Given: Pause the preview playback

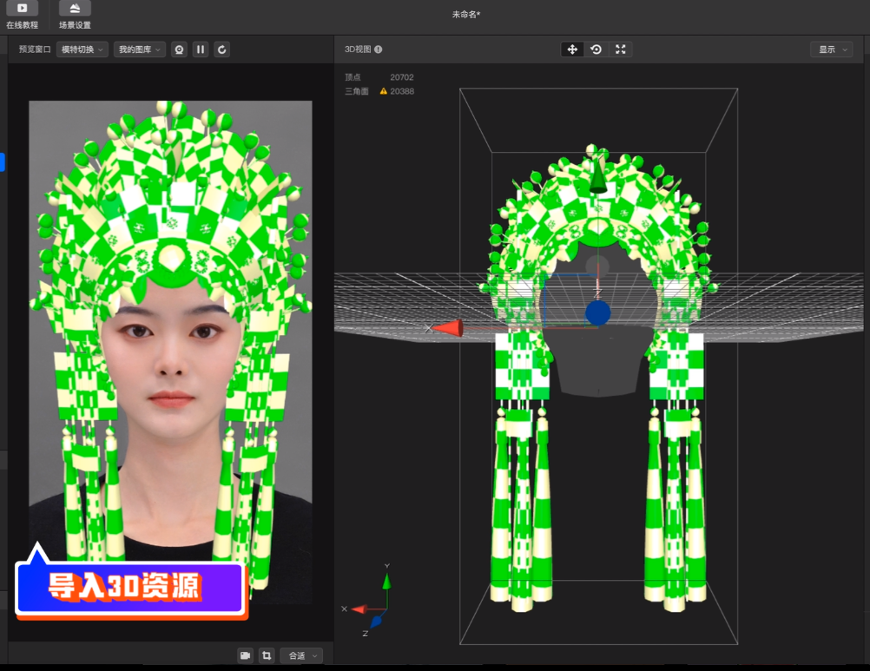Looking at the screenshot, I should pyautogui.click(x=201, y=49).
